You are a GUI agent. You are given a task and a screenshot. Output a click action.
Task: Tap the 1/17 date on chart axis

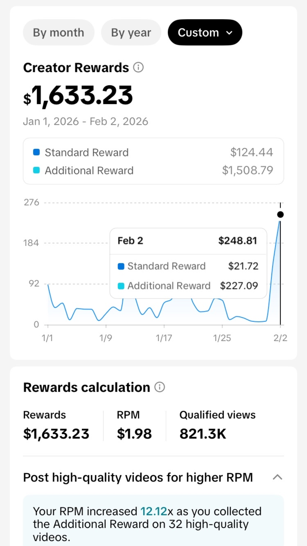coord(164,338)
